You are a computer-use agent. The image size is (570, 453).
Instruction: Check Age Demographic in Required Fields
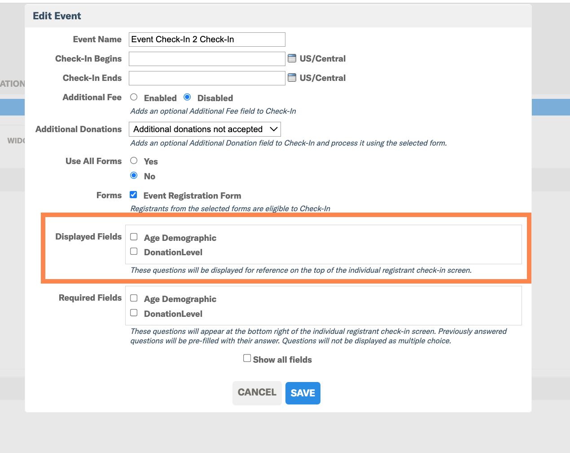(134, 298)
